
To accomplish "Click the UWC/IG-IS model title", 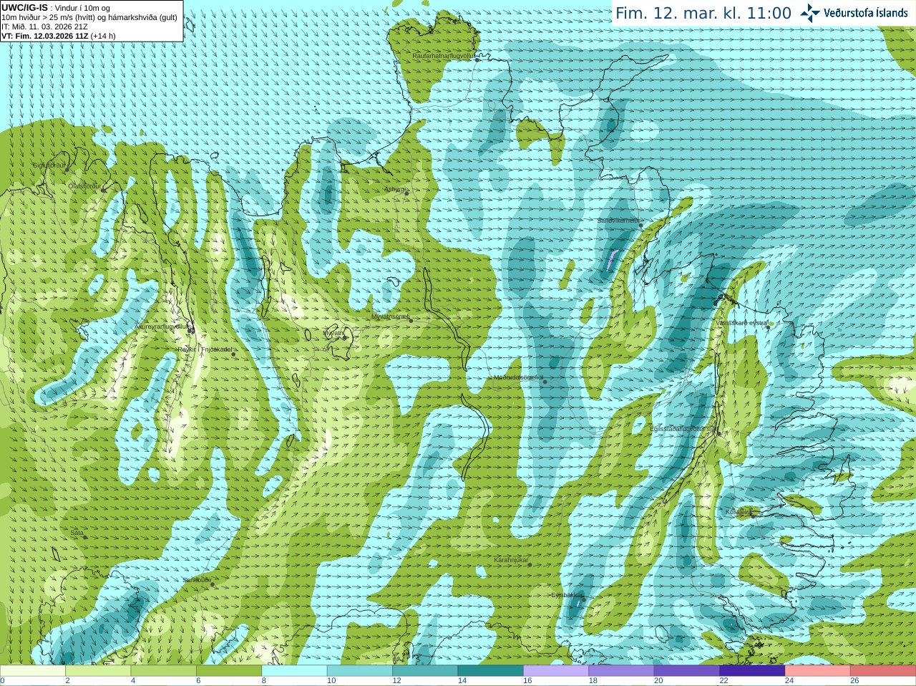I will [24, 7].
